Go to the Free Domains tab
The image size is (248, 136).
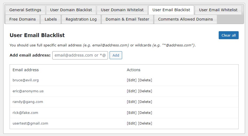coord(22,19)
